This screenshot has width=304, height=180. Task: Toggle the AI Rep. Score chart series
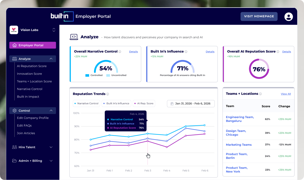144,104
